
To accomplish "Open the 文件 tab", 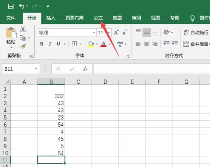I will coord(11,18).
